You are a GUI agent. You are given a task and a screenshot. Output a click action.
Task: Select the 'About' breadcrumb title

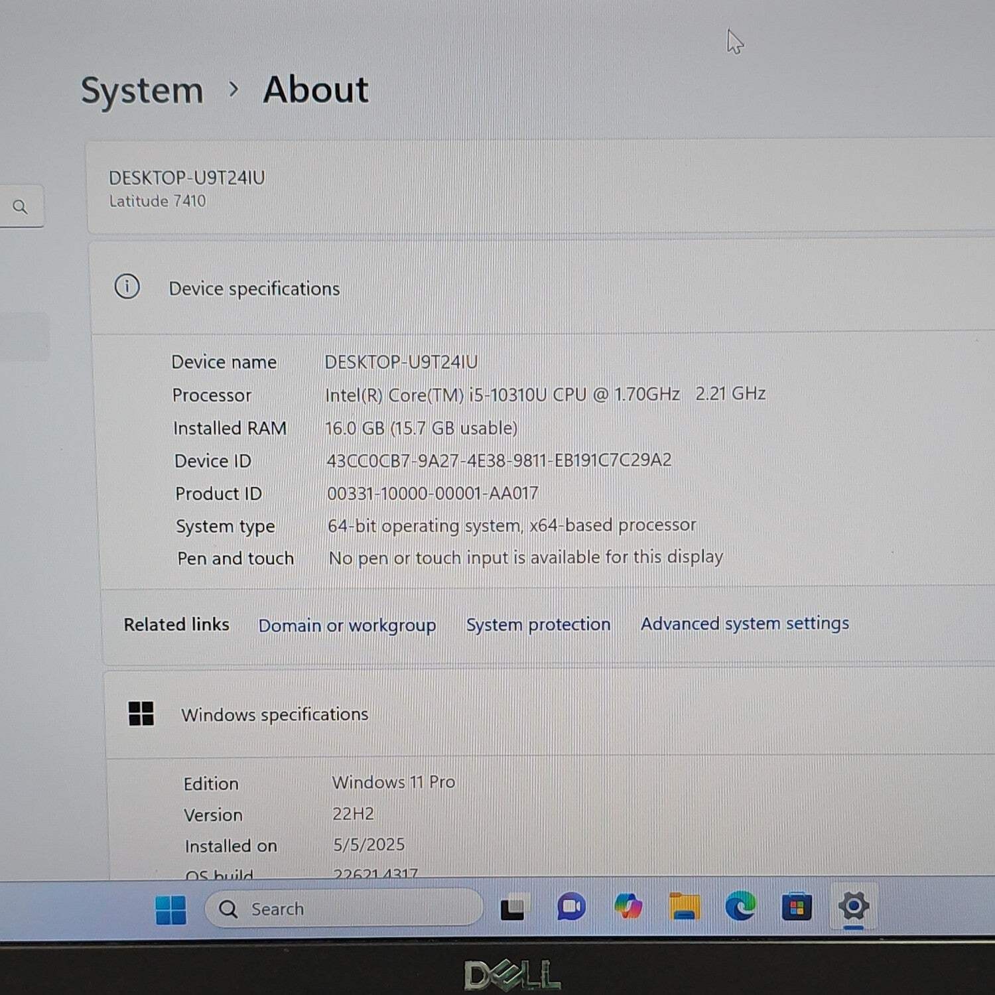(316, 90)
